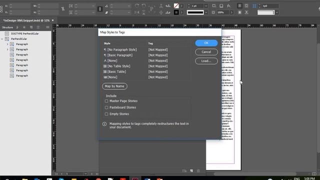Click the 1 pt stroke weight field

[x=197, y=6]
